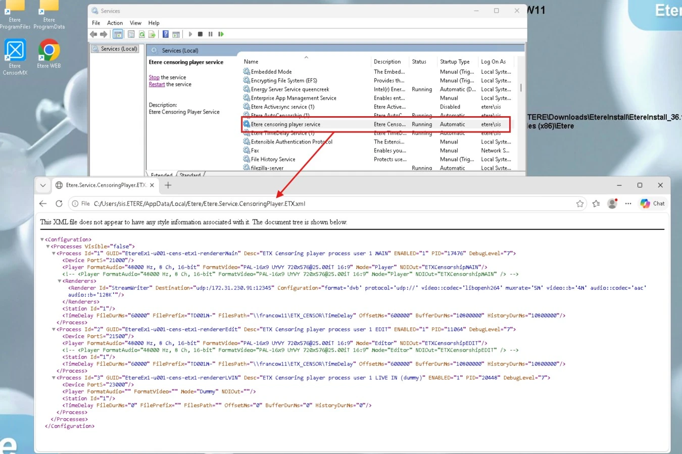Collapse the Process Id="1" XML node

(x=54, y=254)
